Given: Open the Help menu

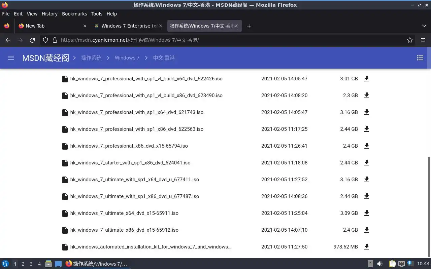Looking at the screenshot, I should tap(111, 14).
